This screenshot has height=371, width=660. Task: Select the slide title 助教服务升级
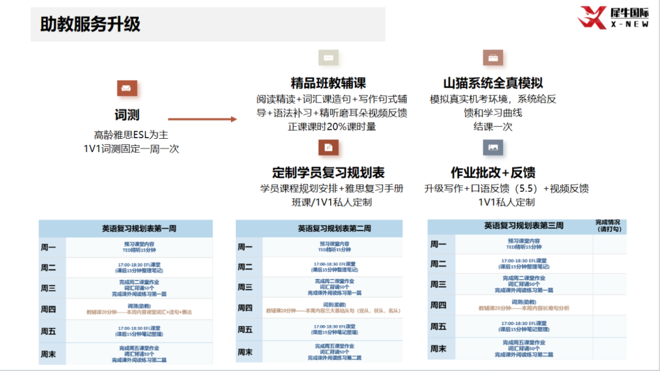(x=90, y=24)
